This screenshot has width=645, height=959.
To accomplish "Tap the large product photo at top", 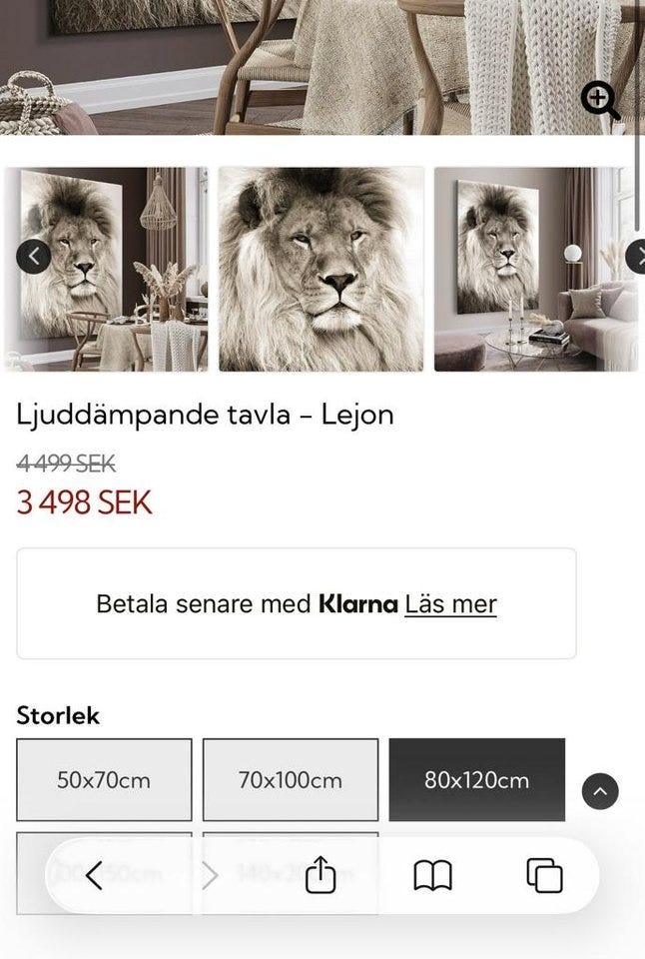I will (x=300, y=65).
